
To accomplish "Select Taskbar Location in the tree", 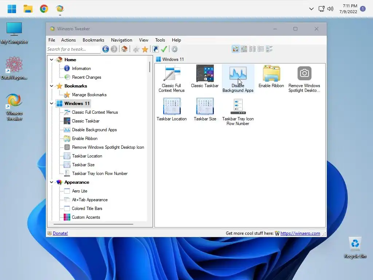I will pyautogui.click(x=87, y=156).
